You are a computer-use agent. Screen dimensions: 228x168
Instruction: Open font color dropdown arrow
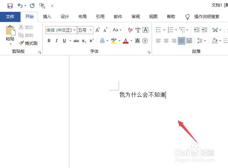(131, 41)
